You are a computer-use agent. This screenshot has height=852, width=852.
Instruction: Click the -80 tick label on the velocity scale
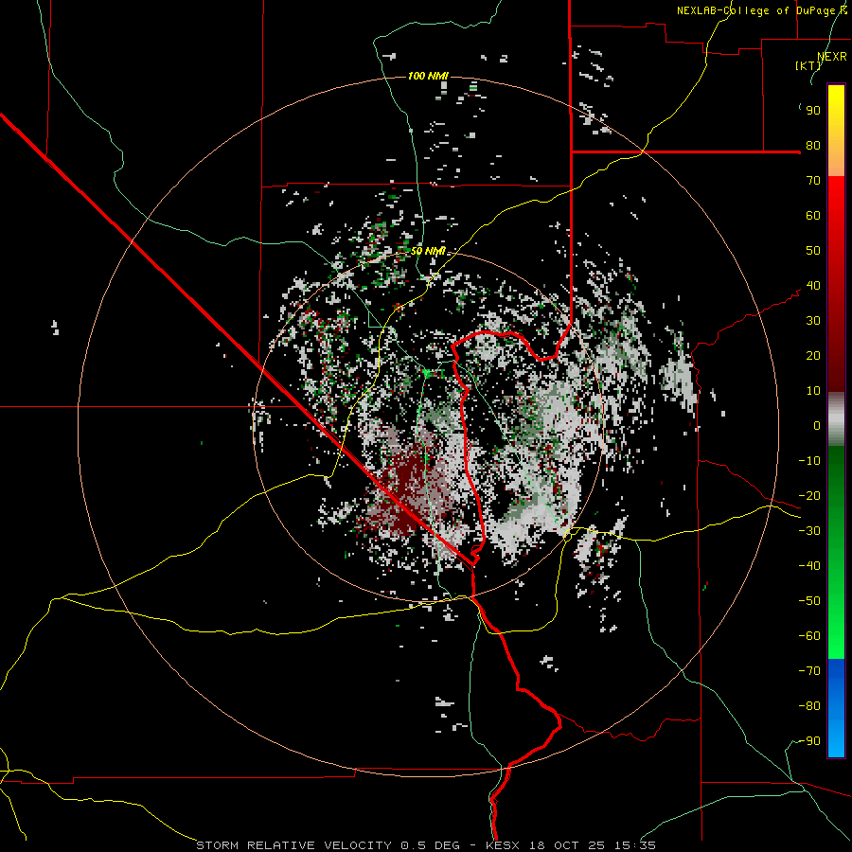(x=809, y=706)
